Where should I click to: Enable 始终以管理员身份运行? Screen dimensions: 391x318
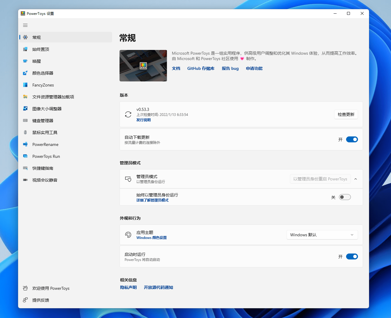point(345,197)
